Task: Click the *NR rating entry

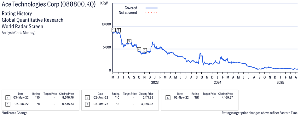Action: [x=196, y=98]
